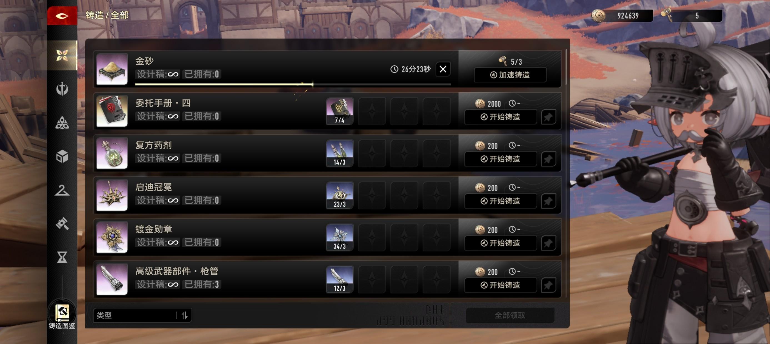
Task: Click the sort order arrows beside 类型
Action: pyautogui.click(x=184, y=315)
